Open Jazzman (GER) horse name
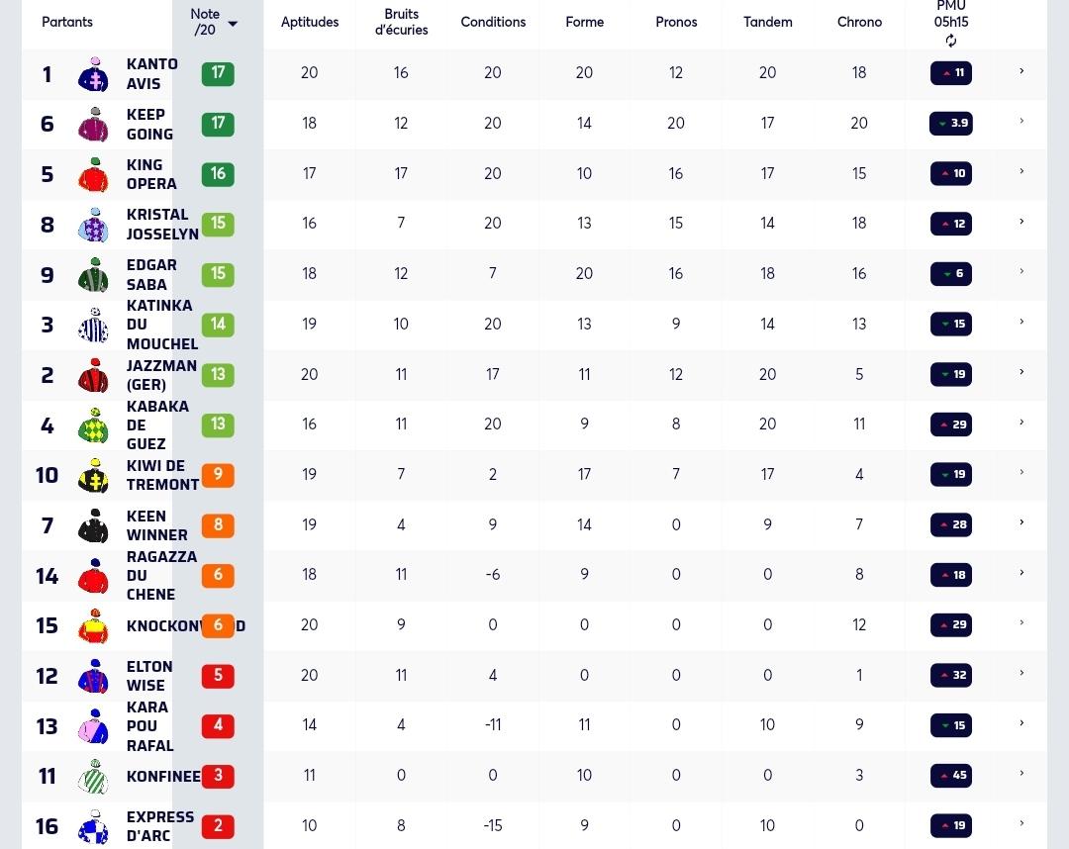Screen dimensions: 1069x849 pyautogui.click(x=161, y=375)
